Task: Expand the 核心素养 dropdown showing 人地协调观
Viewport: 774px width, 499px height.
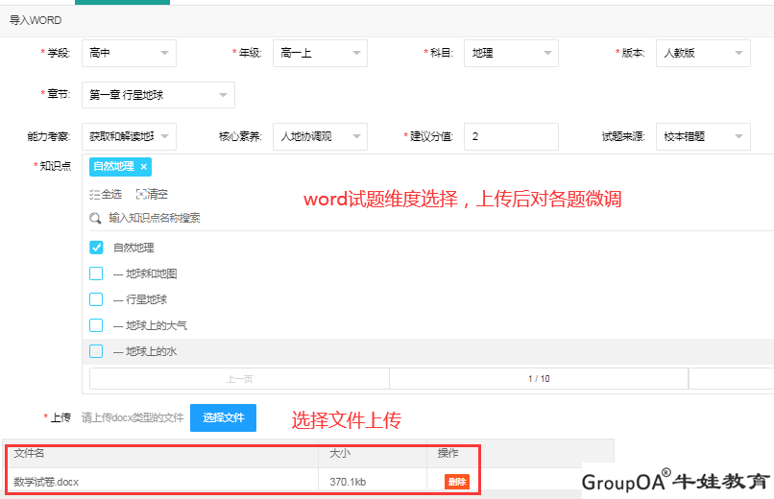Action: click(320, 136)
